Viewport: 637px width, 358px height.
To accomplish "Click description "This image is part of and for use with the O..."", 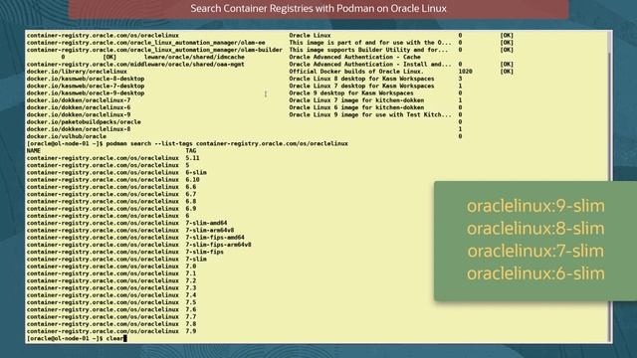I will [370, 43].
